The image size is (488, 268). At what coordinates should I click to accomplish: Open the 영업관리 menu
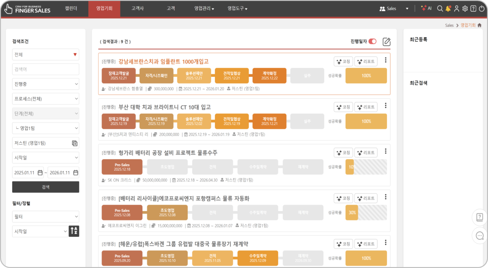204,9
